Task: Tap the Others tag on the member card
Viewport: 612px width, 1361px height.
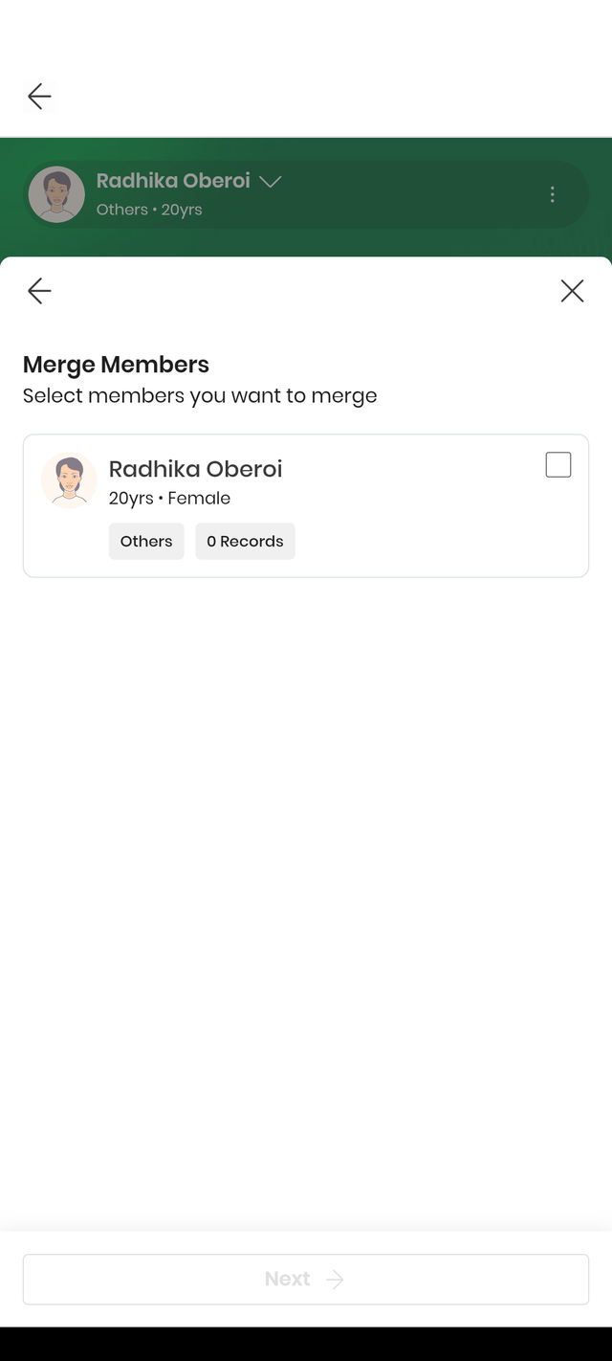Action: click(x=146, y=541)
